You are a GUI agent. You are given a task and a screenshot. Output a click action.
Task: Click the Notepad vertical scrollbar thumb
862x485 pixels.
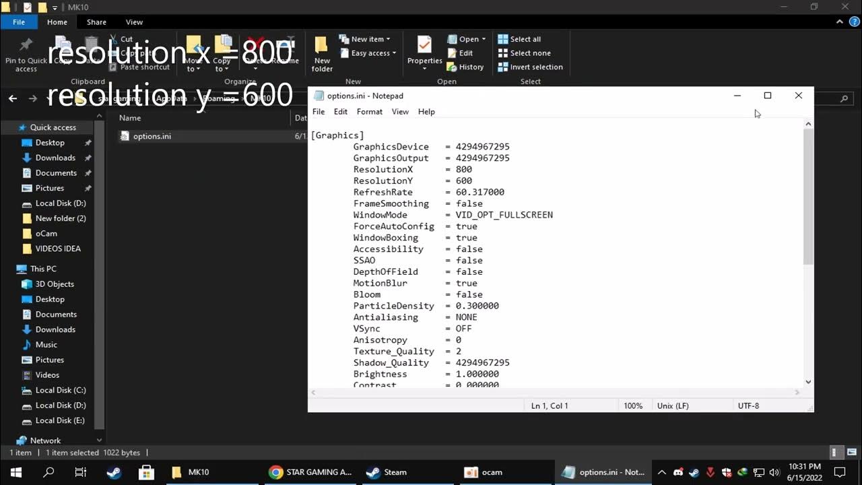click(808, 195)
